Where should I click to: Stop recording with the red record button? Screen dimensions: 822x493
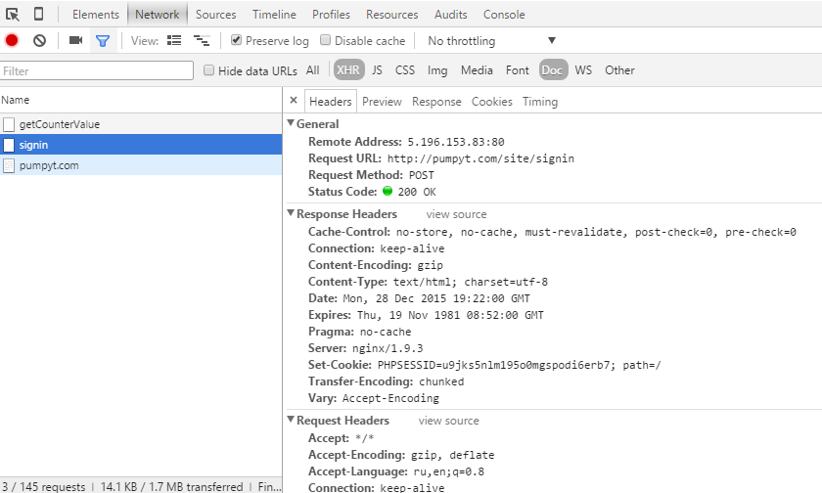(x=12, y=41)
